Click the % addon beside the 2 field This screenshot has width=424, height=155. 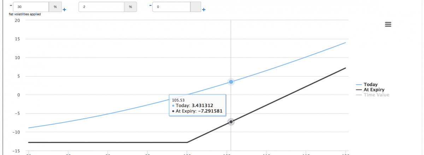(x=130, y=7)
